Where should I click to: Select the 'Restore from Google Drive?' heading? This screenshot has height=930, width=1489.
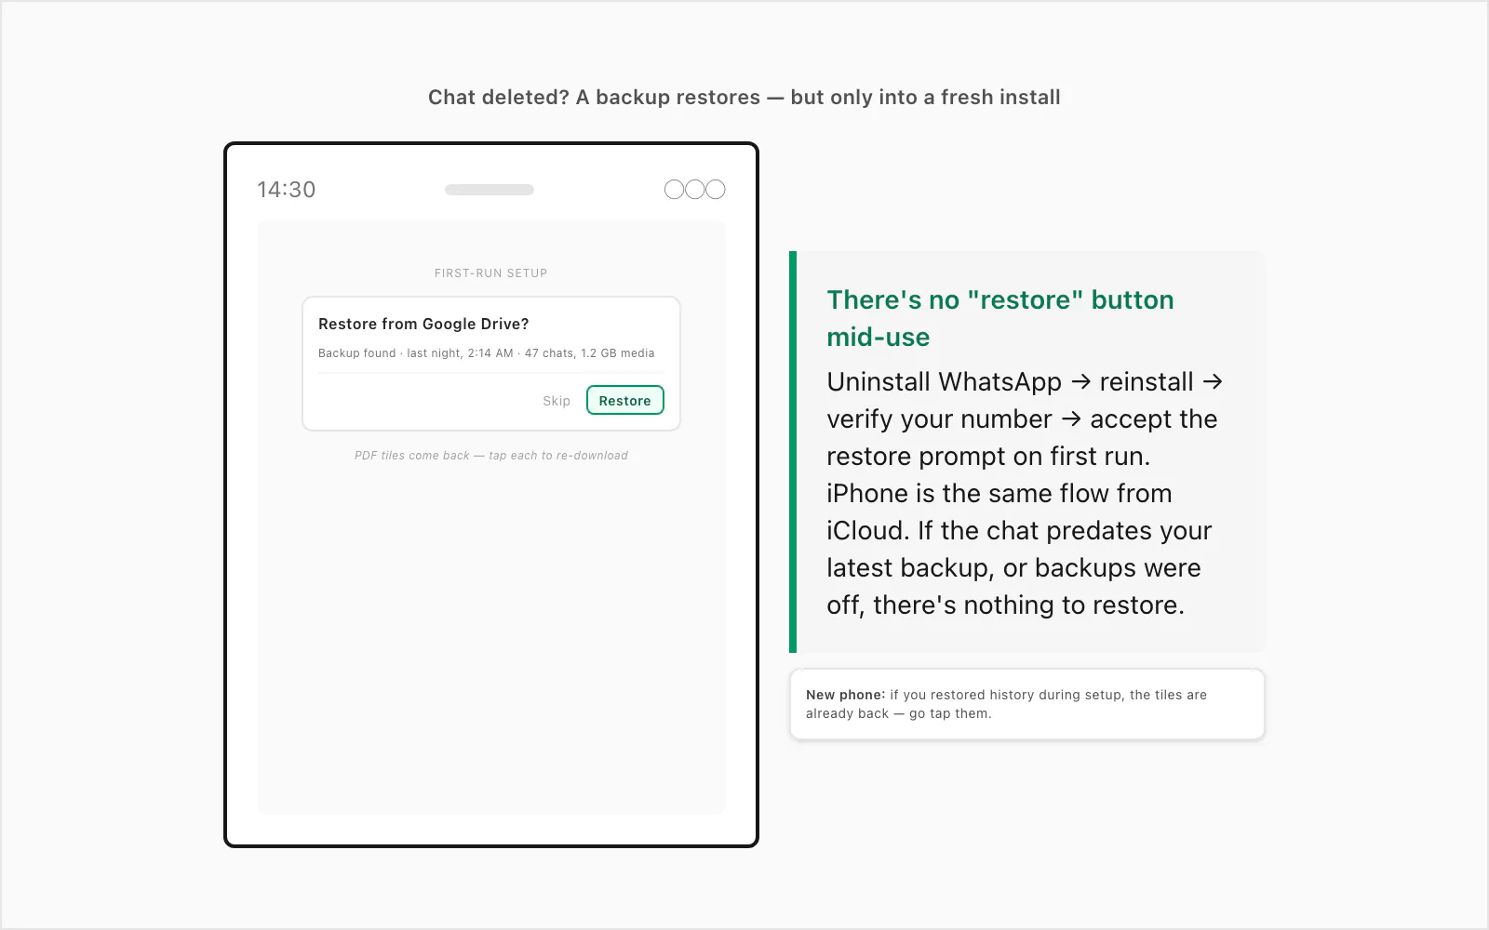coord(423,324)
